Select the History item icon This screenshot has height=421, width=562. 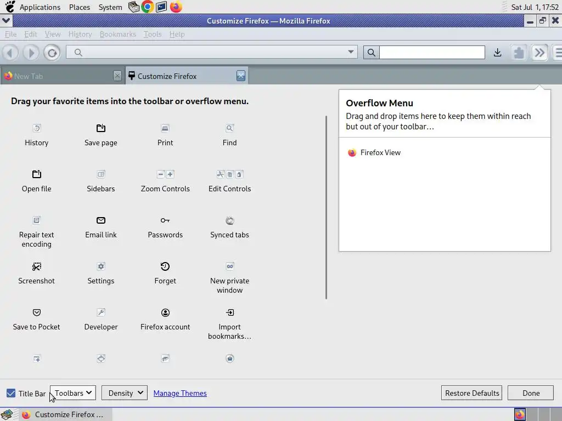pos(37,128)
